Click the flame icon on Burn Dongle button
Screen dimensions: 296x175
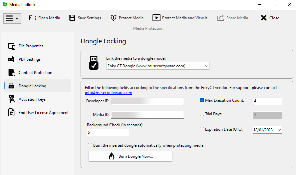click(x=112, y=156)
